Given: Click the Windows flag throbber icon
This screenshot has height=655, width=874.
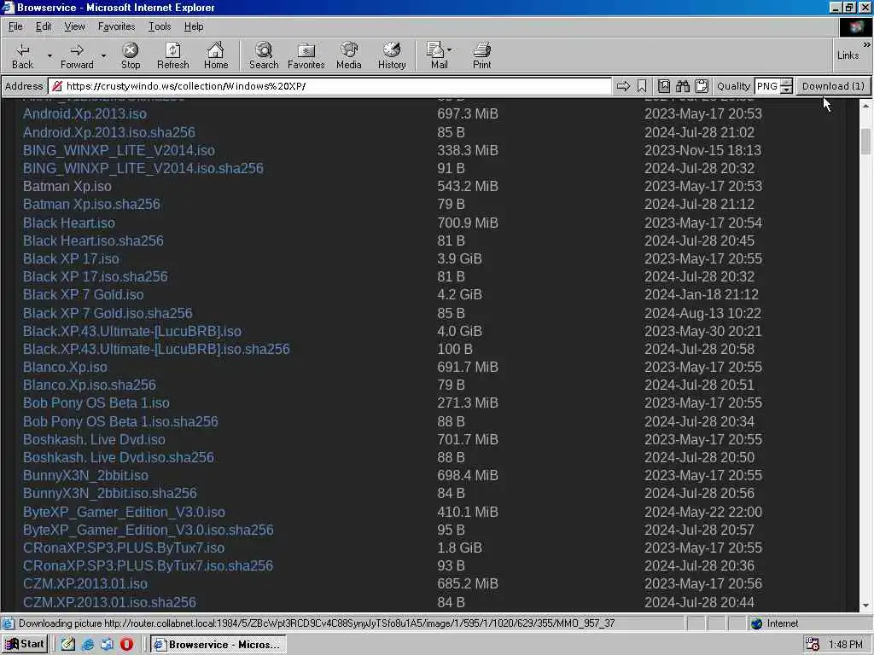Looking at the screenshot, I should (855, 26).
